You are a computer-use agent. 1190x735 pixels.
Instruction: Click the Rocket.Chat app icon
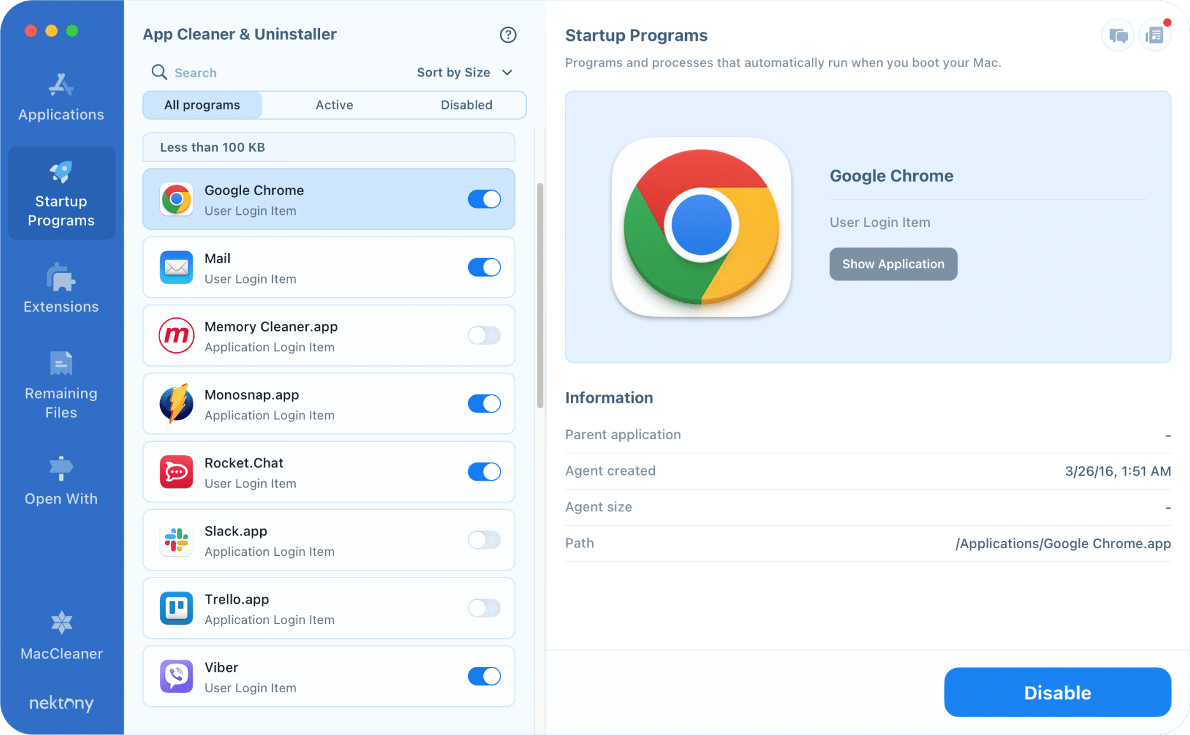[x=177, y=472]
